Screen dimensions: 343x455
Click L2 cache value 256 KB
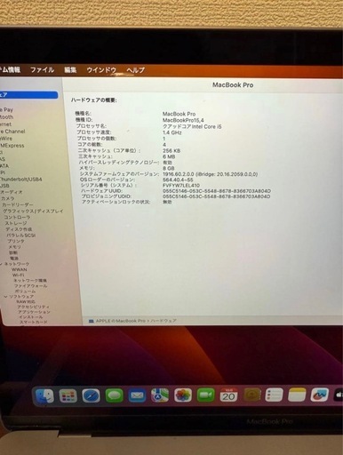[x=171, y=150]
